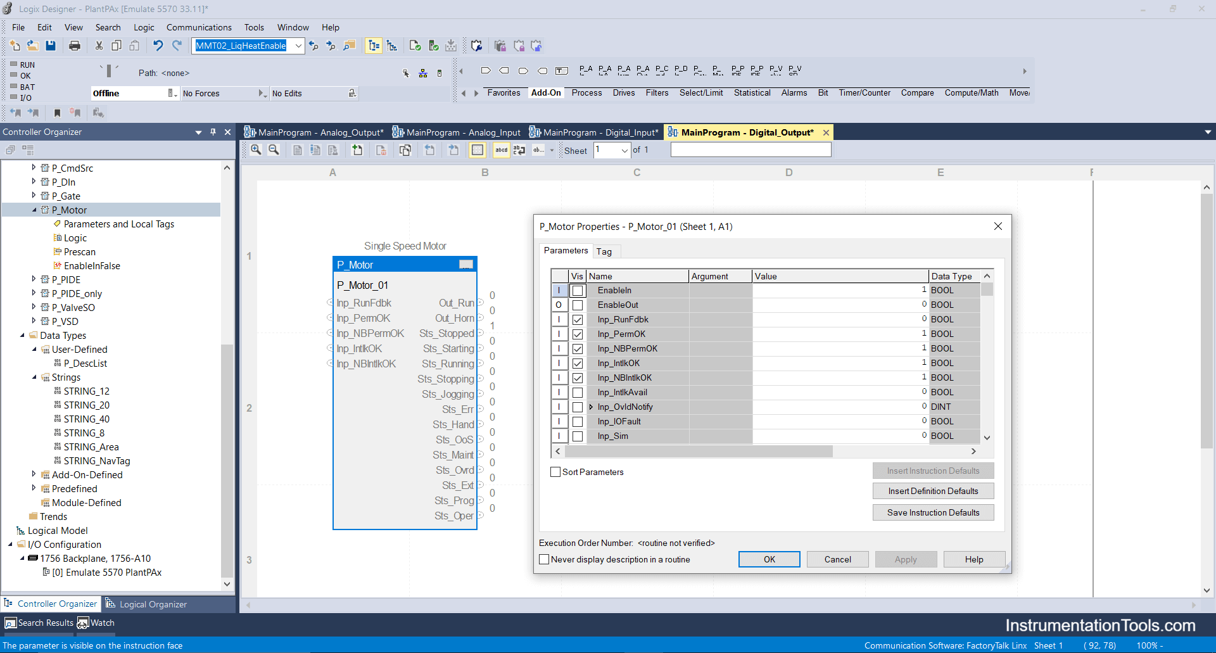This screenshot has height=653, width=1216.
Task: Uncheck visibility for Inp_IntlkOK
Action: coord(578,364)
